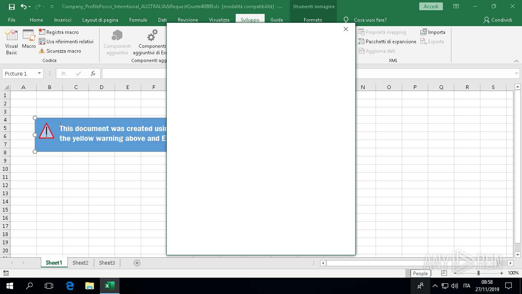Save the workbook using floppy icon

click(11, 7)
